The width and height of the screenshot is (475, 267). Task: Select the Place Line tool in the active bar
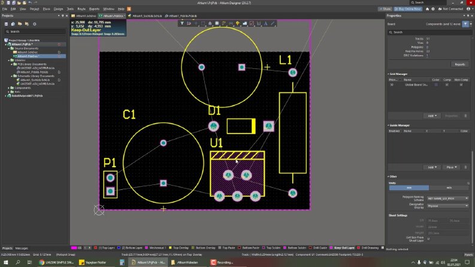point(273,23)
